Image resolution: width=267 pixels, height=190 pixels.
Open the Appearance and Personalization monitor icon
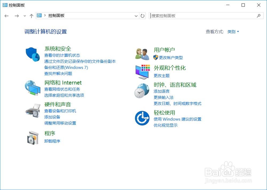click(x=143, y=72)
